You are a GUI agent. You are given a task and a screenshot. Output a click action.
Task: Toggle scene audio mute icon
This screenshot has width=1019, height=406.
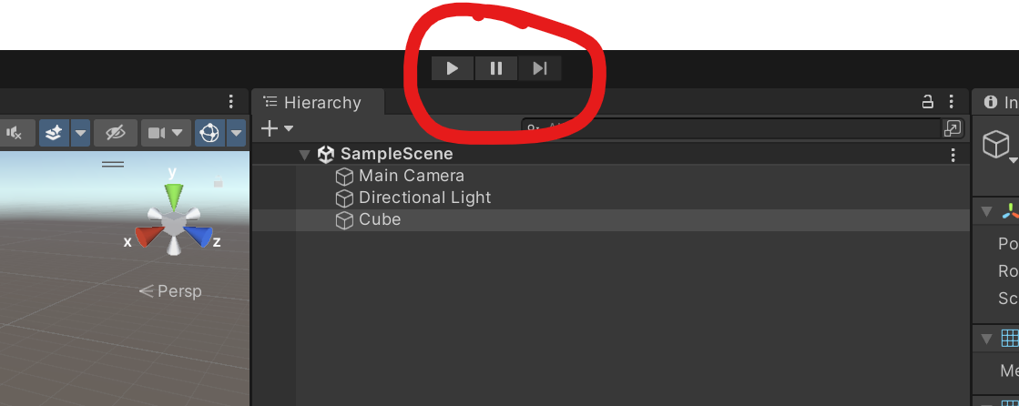pos(15,133)
